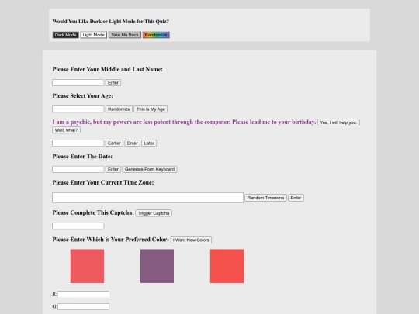Submit the time zone with Enter
This screenshot has width=419, height=314.
(296, 198)
